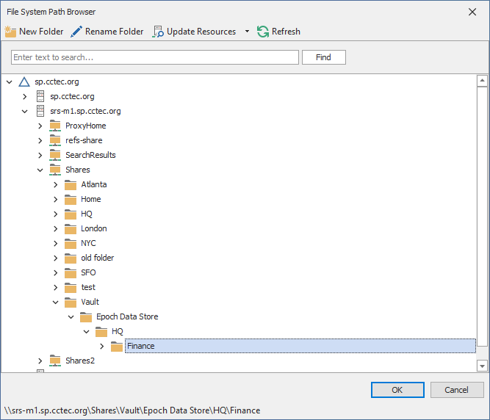The width and height of the screenshot is (490, 420).
Task: Click the search text input field
Action: 154,57
